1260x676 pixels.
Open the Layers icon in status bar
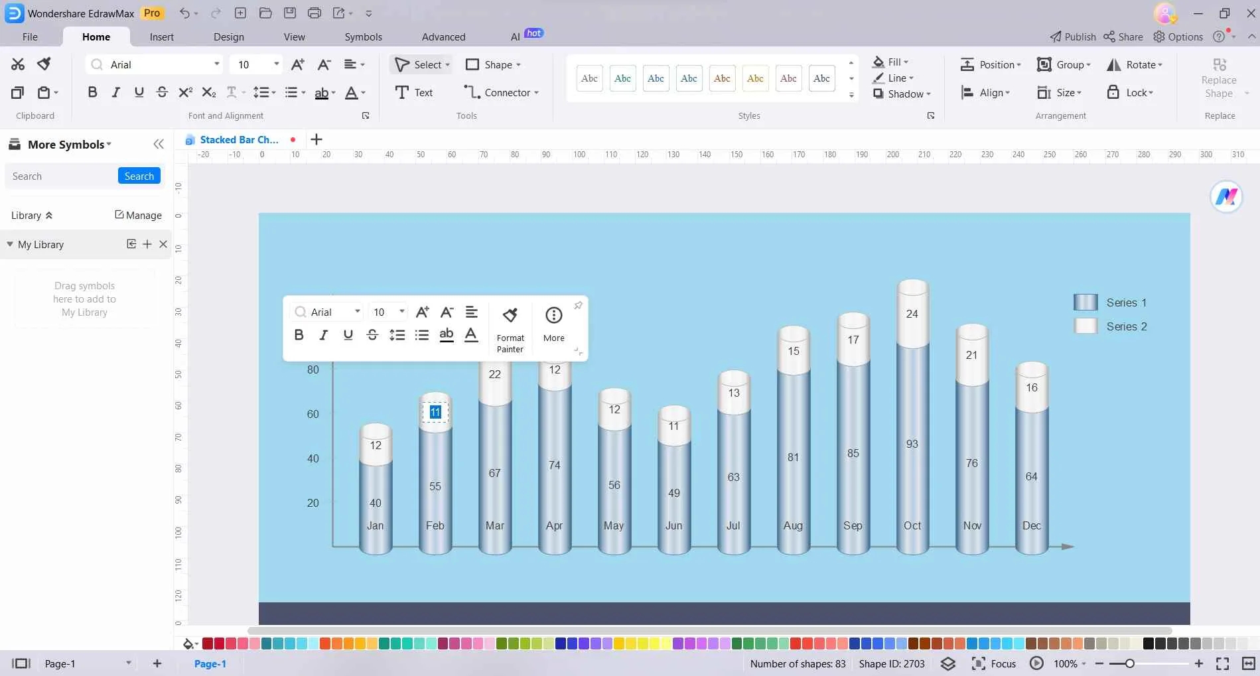point(948,663)
